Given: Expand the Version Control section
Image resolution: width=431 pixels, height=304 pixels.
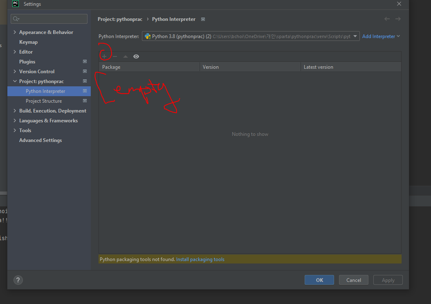Looking at the screenshot, I should point(15,72).
